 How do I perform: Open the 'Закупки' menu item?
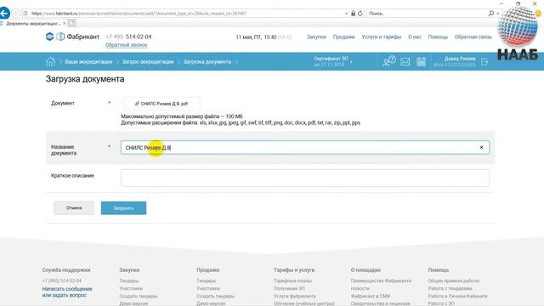(x=316, y=37)
